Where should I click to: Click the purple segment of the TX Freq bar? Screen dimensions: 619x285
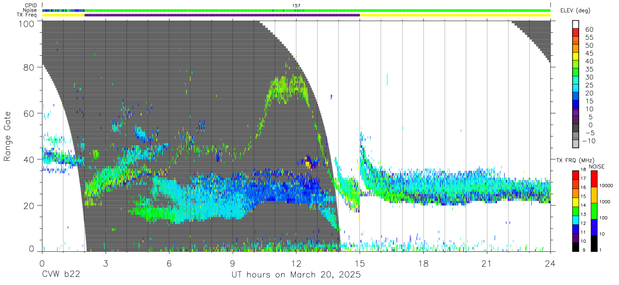tap(222, 15)
